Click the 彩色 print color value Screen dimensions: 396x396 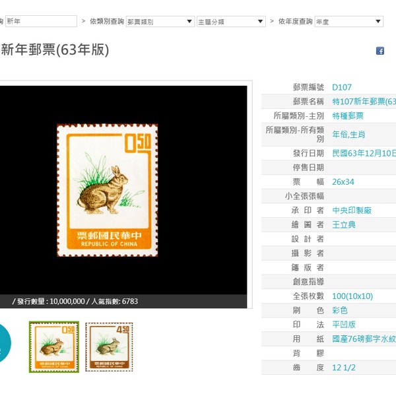pos(340,310)
